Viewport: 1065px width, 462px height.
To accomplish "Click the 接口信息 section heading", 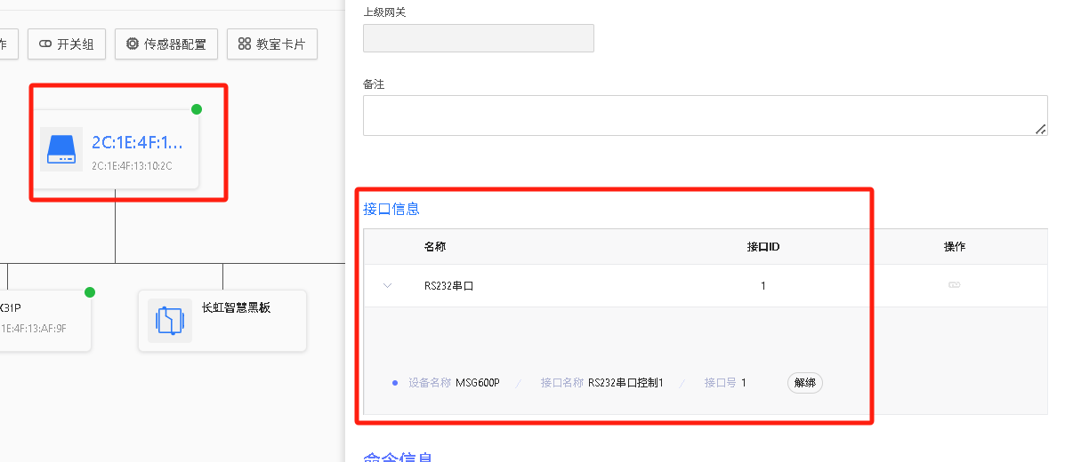I will (x=391, y=209).
